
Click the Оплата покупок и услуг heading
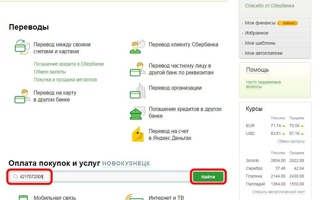click(54, 163)
